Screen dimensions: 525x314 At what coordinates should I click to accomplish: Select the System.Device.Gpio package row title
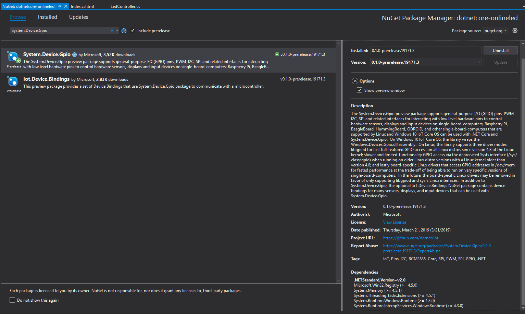pyautogui.click(x=47, y=54)
